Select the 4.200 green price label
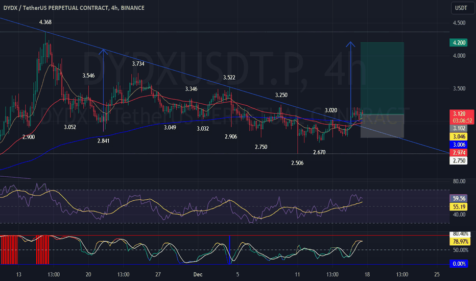 click(459, 42)
